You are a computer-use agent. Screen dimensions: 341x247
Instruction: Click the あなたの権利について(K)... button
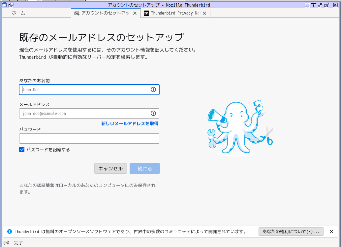pyautogui.click(x=291, y=231)
